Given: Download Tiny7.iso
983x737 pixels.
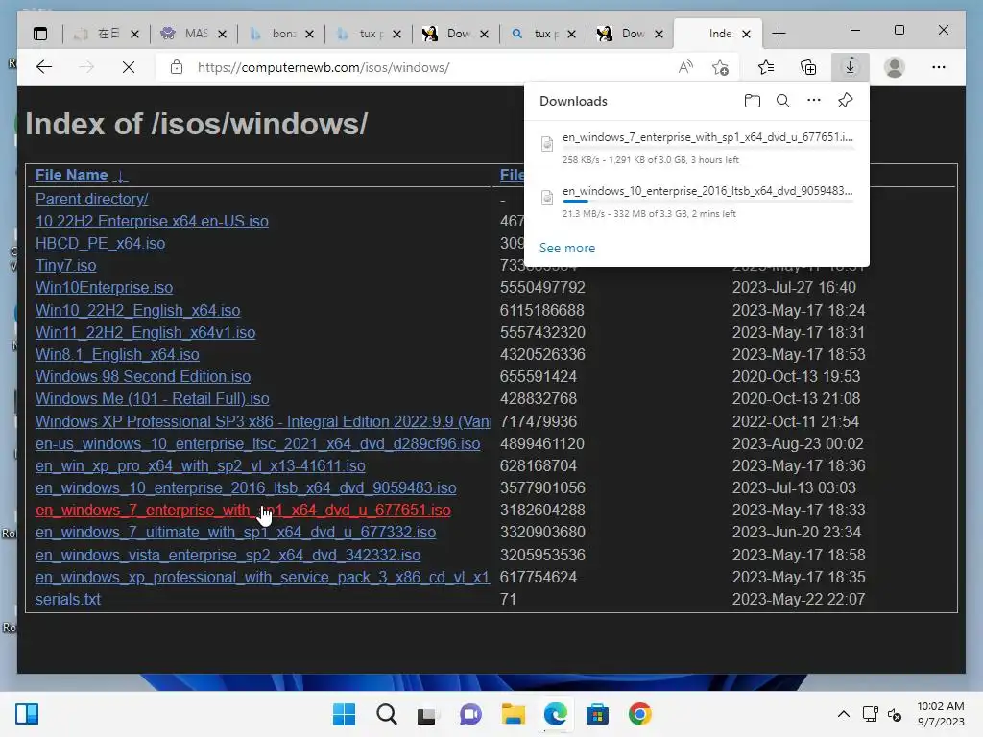Looking at the screenshot, I should (x=66, y=265).
